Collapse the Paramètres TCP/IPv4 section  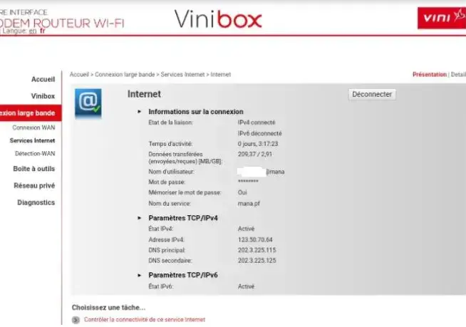[140, 218]
